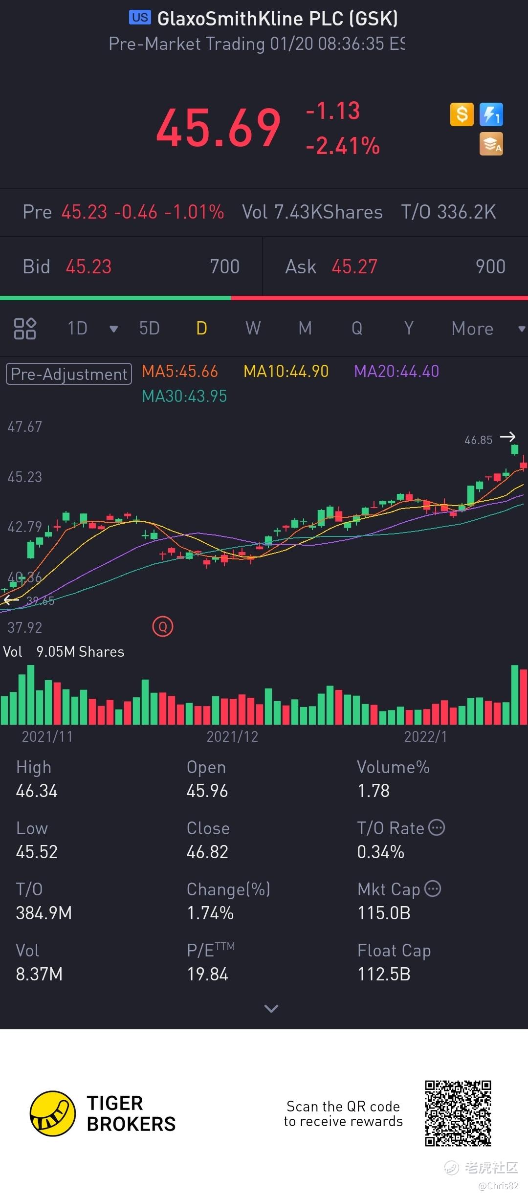The height and width of the screenshot is (1198, 528).
Task: Tap the tallest green volume bar at right
Action: 514,694
